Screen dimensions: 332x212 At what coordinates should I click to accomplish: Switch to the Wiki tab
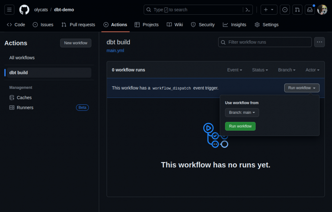tap(175, 25)
